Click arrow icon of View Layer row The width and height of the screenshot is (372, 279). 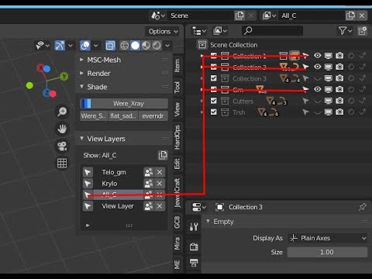point(88,206)
